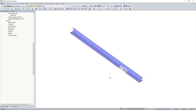Viewport: 196px width, 110px height.
Task: Click the LS 40x5 cross-section label
Action: 123,69
